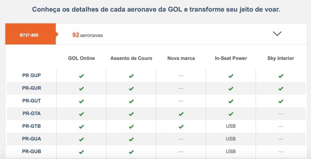Click In-Seat Power checkmark for PR-GTA

pyautogui.click(x=231, y=114)
